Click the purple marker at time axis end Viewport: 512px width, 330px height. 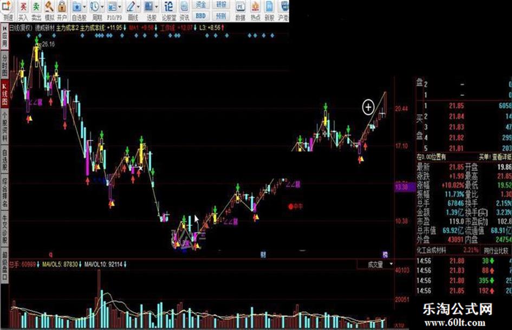pos(385,254)
